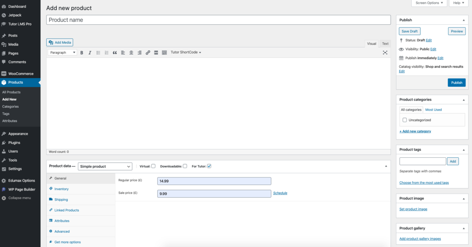Enable distraction-free fullscreen editor mode
The width and height of the screenshot is (472, 247).
pos(385,52)
